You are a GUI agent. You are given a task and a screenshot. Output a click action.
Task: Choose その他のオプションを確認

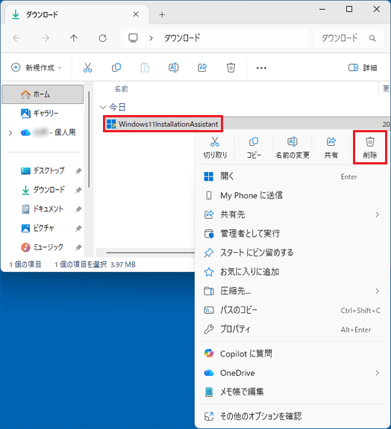293,416
